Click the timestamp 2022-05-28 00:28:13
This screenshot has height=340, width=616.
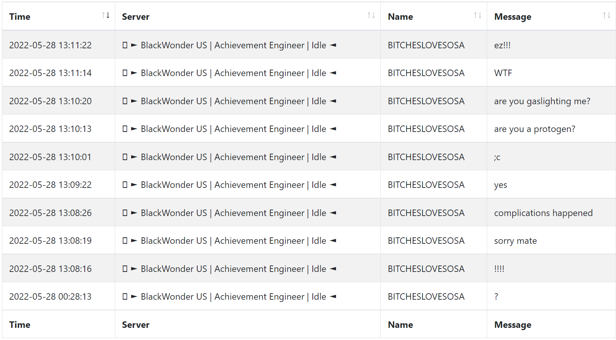tap(50, 297)
